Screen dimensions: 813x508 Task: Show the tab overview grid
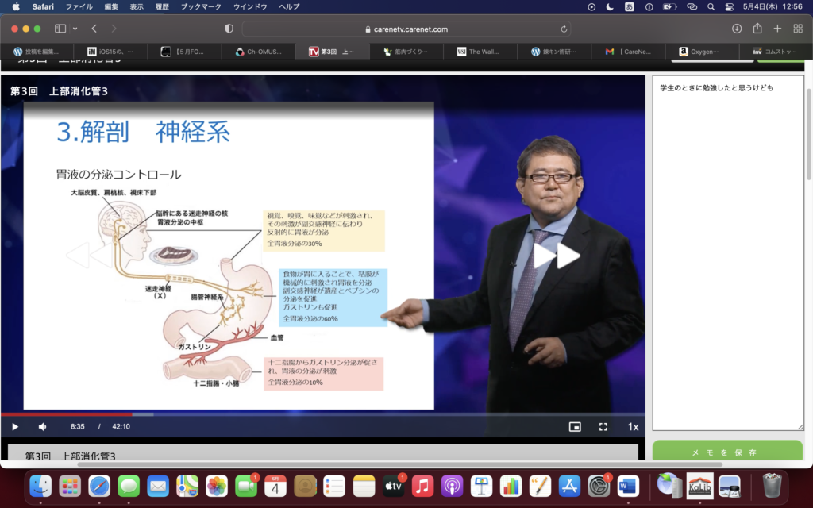click(798, 29)
